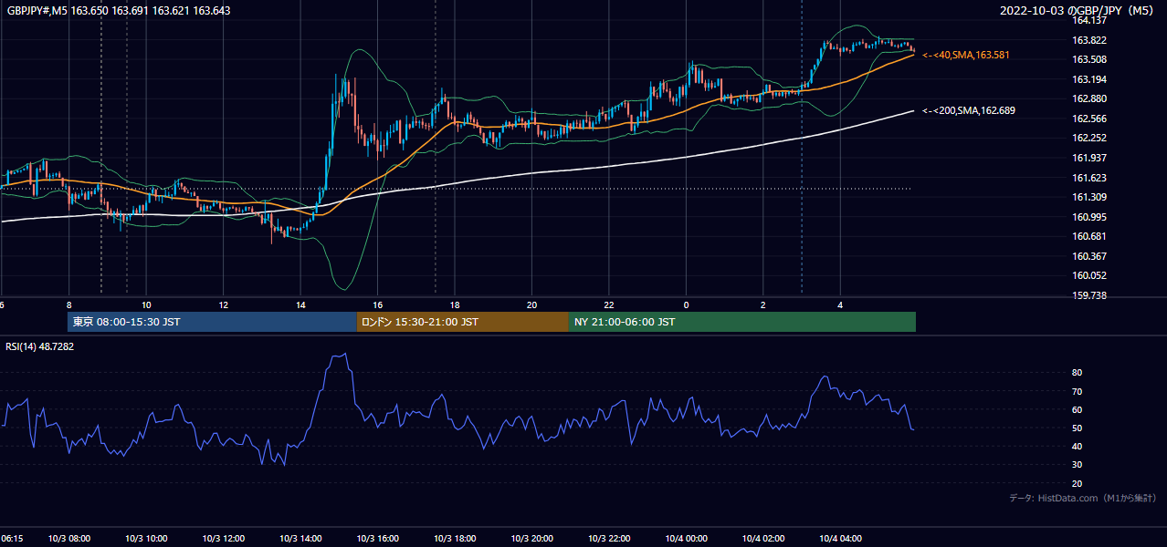The width and height of the screenshot is (1167, 547).
Task: Select the 10/3 08:00 time label
Action: click(69, 539)
